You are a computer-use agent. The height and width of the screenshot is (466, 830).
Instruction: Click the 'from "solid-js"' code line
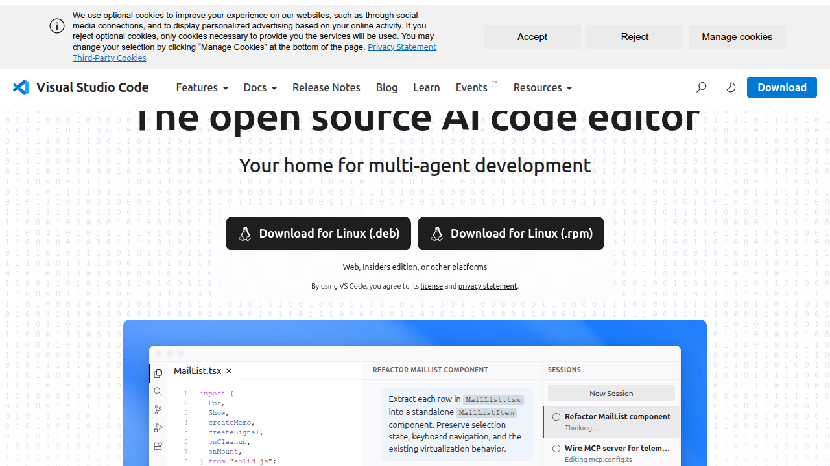click(x=238, y=461)
